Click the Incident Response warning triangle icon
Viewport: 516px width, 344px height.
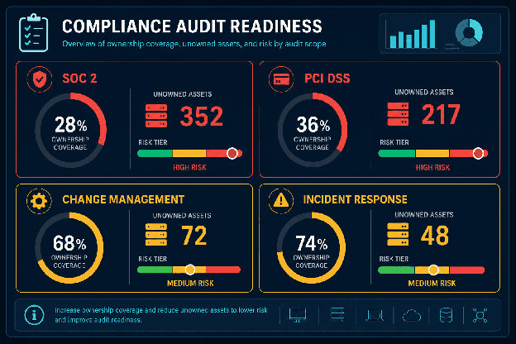click(x=281, y=200)
